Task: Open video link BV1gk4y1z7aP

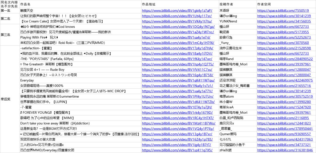Action: tap(177, 10)
